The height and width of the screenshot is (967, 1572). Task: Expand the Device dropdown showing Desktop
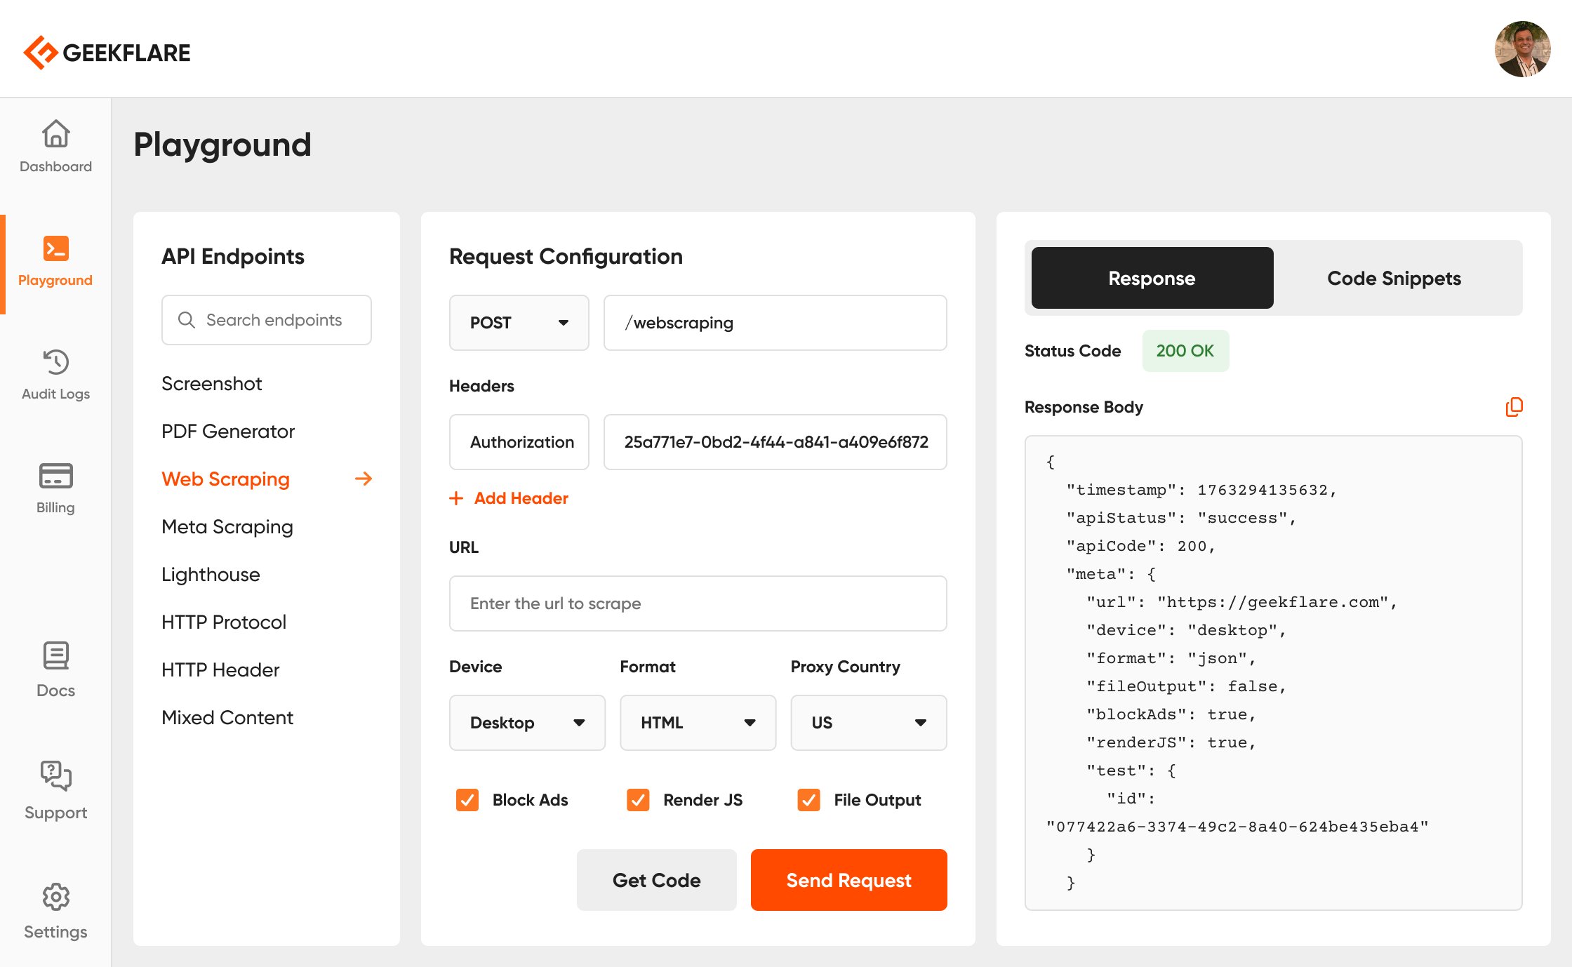527,723
